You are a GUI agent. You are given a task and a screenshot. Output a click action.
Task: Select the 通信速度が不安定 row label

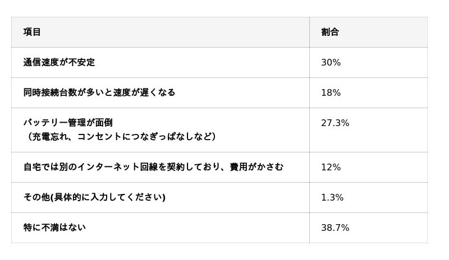point(59,62)
